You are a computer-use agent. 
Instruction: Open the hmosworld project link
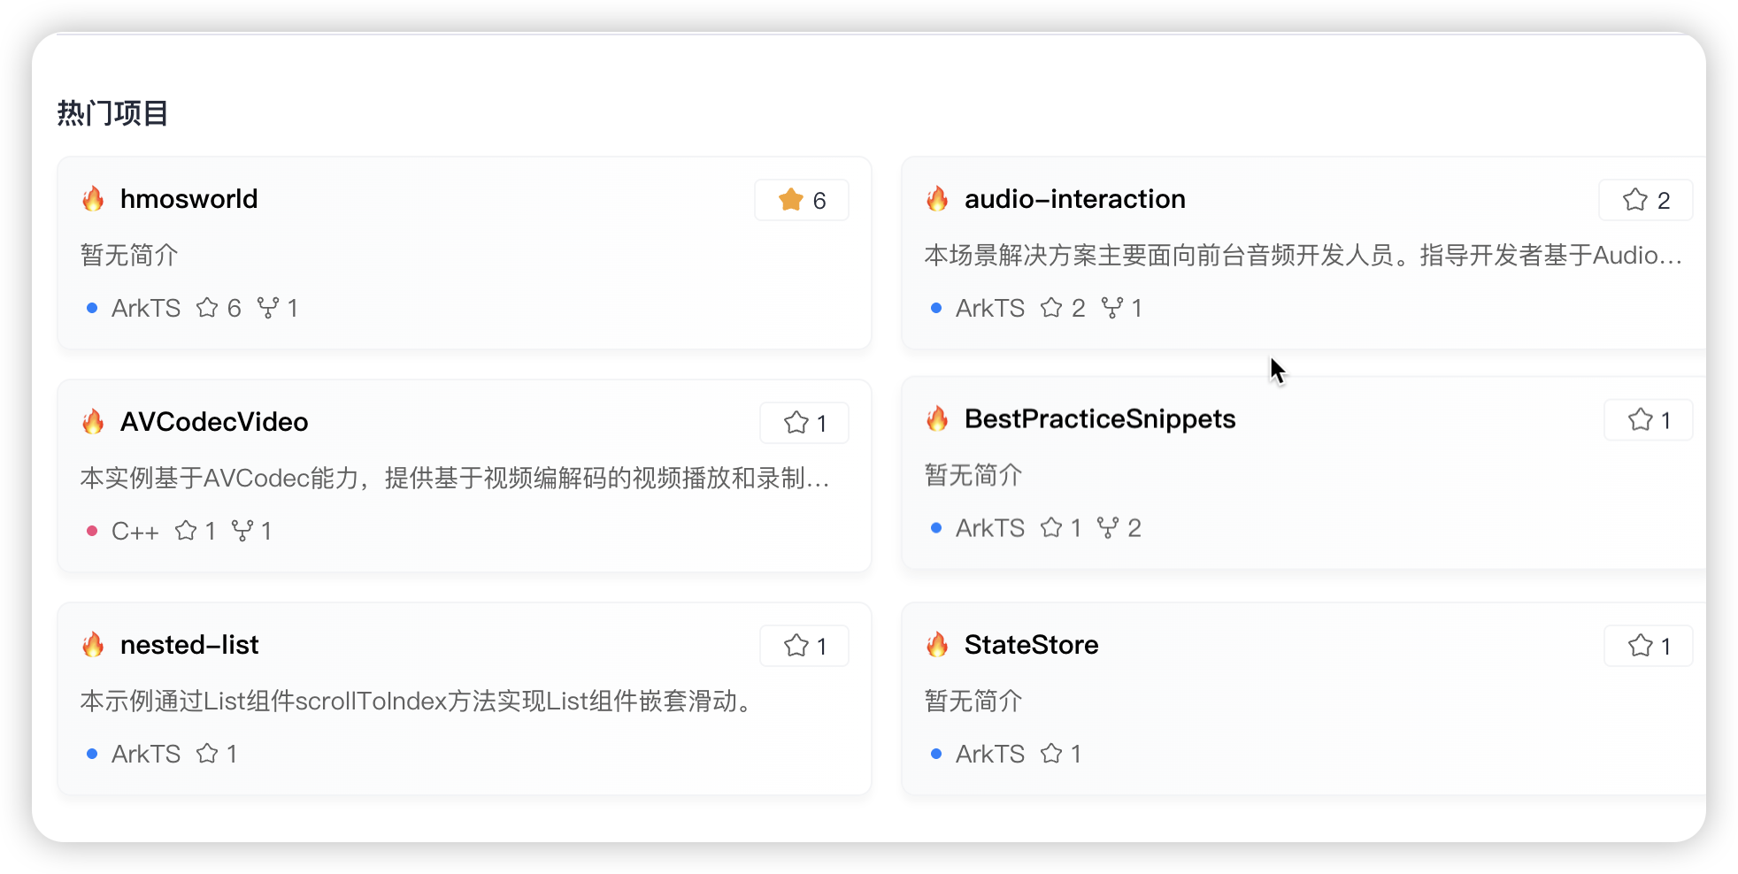(188, 199)
